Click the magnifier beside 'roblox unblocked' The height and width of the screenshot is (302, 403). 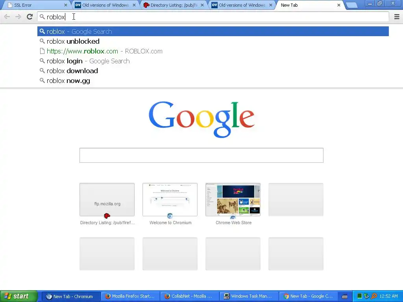(x=42, y=41)
